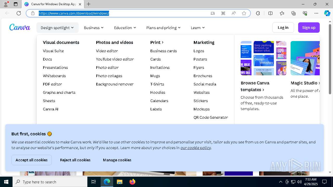Select PDF editor menu item

pyautogui.click(x=52, y=84)
